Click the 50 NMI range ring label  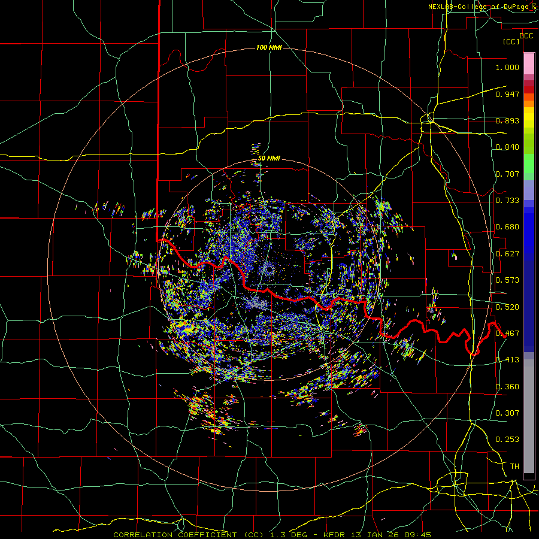(x=269, y=159)
